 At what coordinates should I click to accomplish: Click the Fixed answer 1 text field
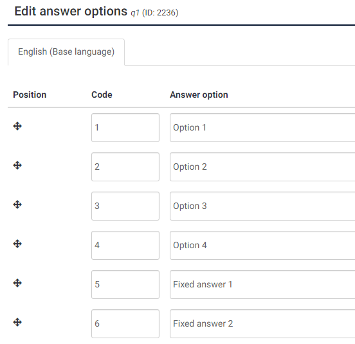click(x=262, y=284)
